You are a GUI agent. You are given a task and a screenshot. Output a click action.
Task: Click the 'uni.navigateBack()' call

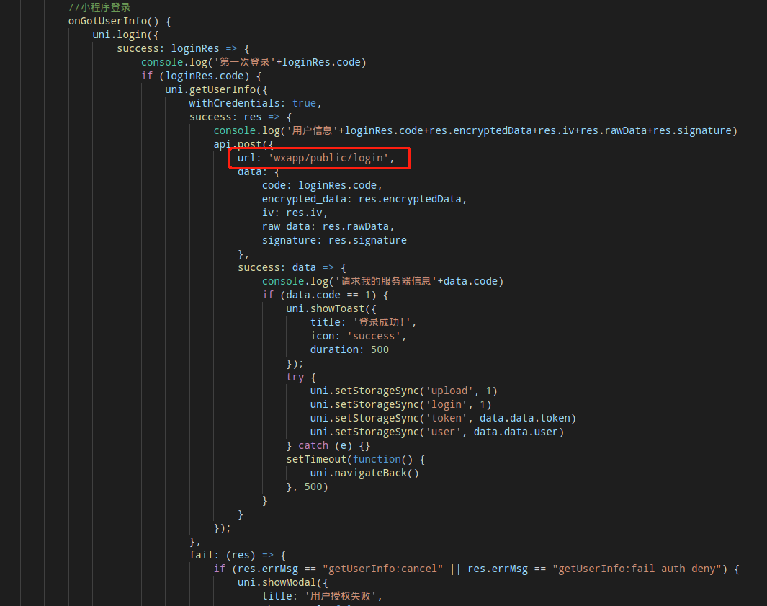click(364, 473)
